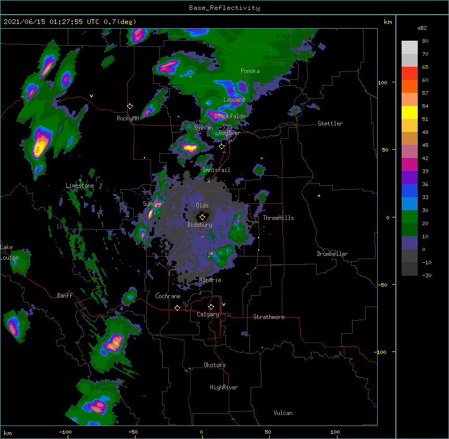Click the yellow V marker northwest of RockyMH

(91, 96)
